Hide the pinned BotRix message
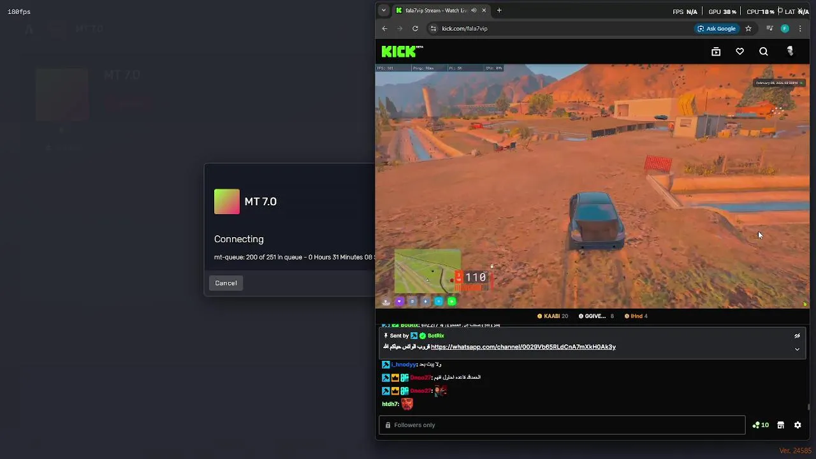The image size is (816, 459). coord(797,336)
